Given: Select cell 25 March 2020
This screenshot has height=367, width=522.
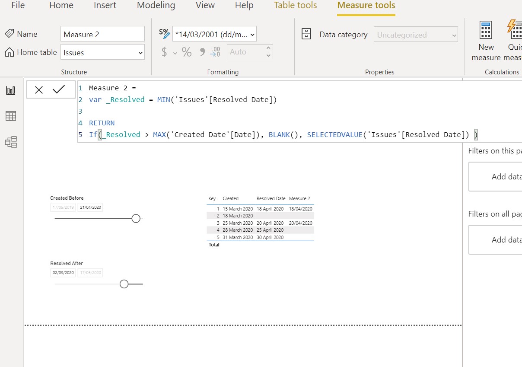Looking at the screenshot, I should coord(238,223).
